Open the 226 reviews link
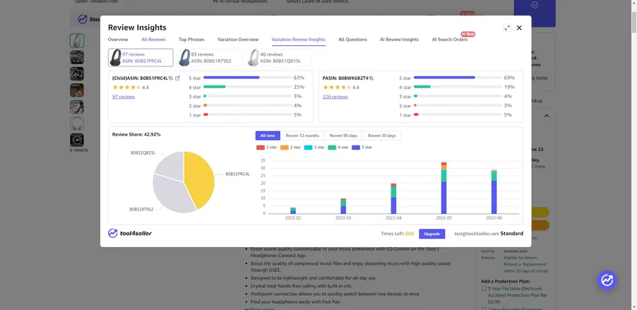 pos(335,97)
